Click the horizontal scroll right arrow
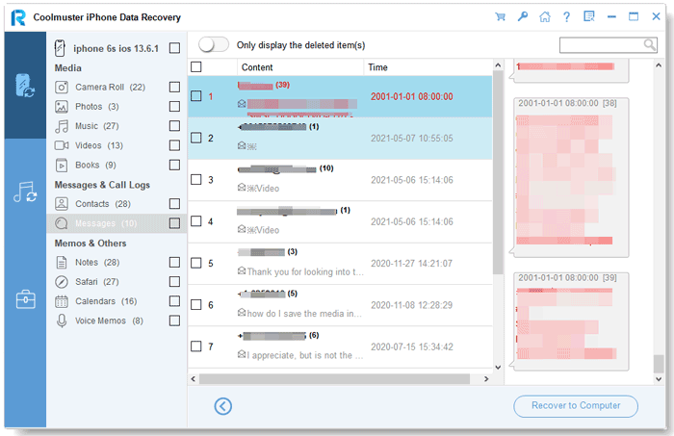Image resolution: width=674 pixels, height=436 pixels. [486, 379]
